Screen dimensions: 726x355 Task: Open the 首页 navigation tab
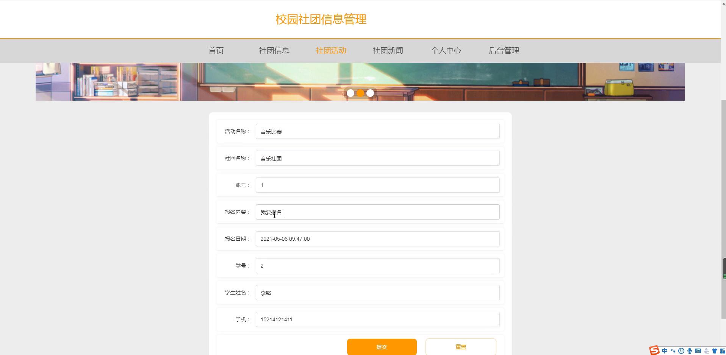[216, 50]
